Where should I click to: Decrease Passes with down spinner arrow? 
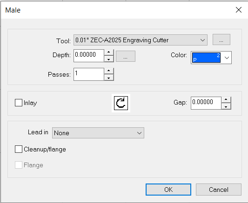click(109, 78)
